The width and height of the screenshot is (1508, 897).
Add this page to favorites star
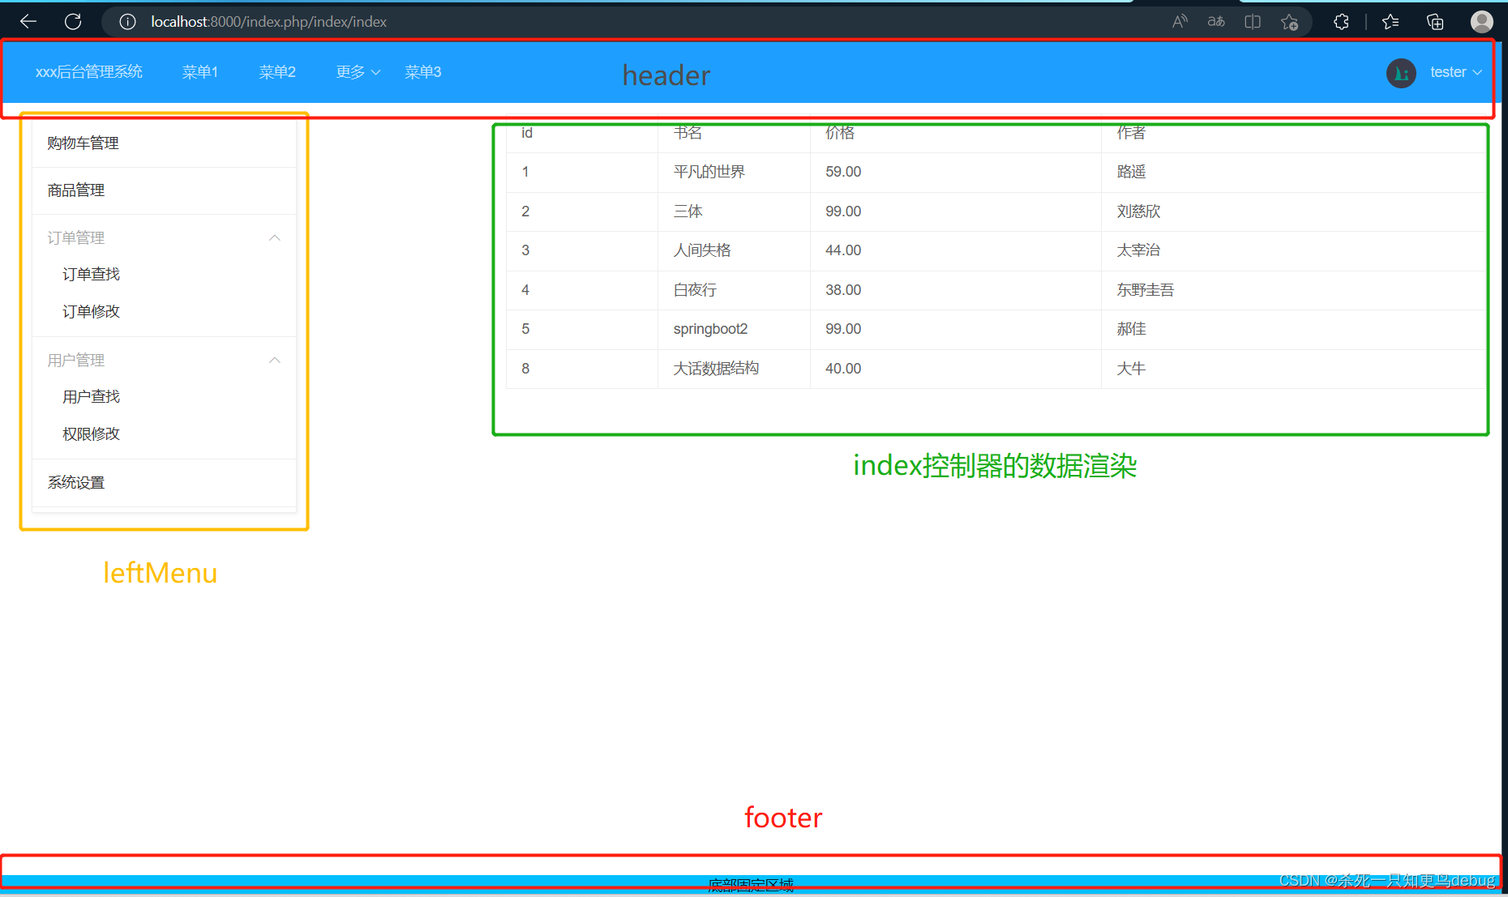click(1289, 22)
